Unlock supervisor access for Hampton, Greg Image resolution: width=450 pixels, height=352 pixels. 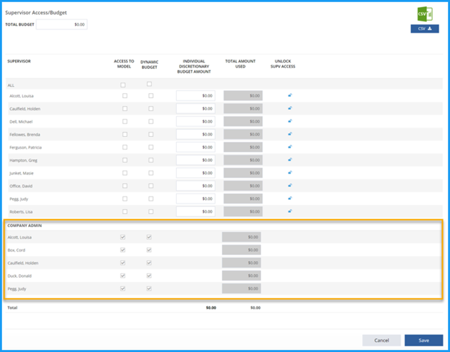(x=290, y=160)
